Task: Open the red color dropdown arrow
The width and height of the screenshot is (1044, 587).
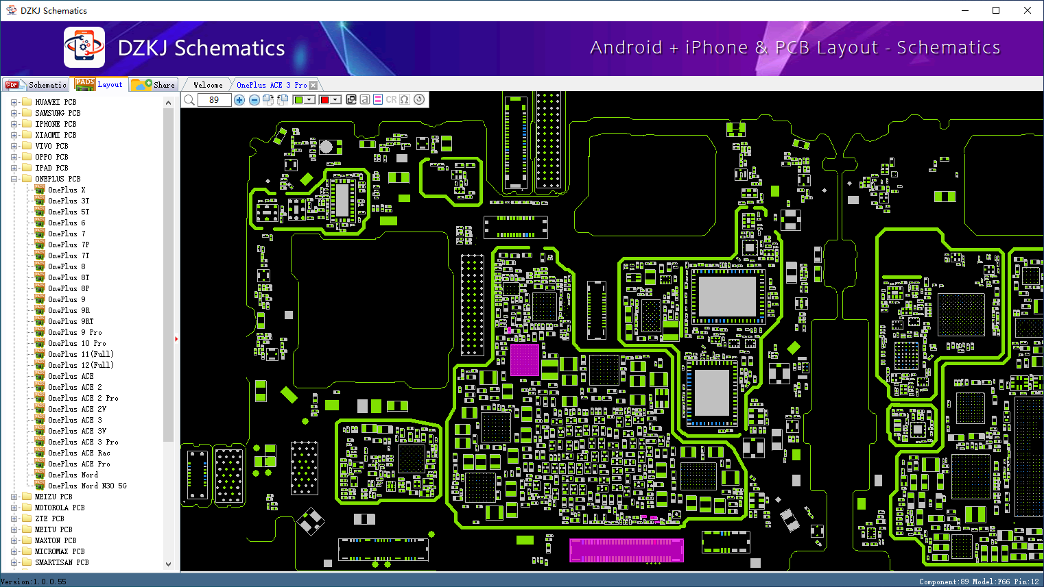Action: click(335, 100)
